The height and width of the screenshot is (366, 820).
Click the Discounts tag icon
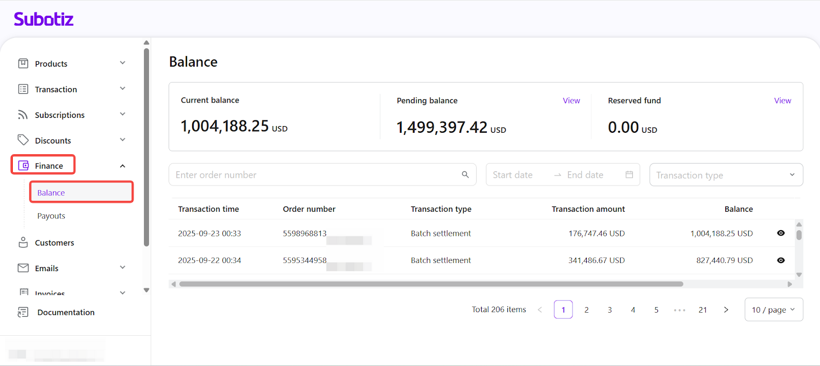tap(23, 140)
